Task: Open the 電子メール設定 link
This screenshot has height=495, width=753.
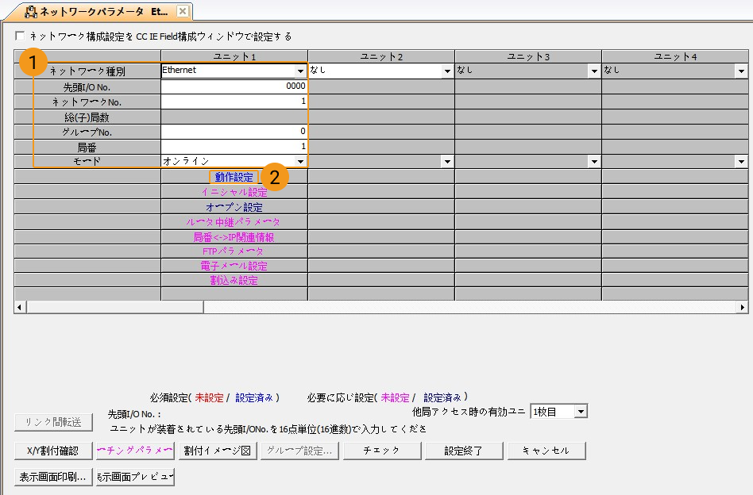Action: pyautogui.click(x=234, y=266)
